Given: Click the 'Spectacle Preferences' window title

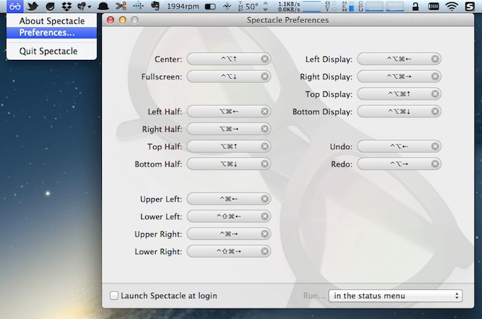Looking at the screenshot, I should pos(288,20).
